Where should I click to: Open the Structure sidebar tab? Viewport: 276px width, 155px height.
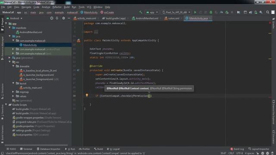(2, 91)
